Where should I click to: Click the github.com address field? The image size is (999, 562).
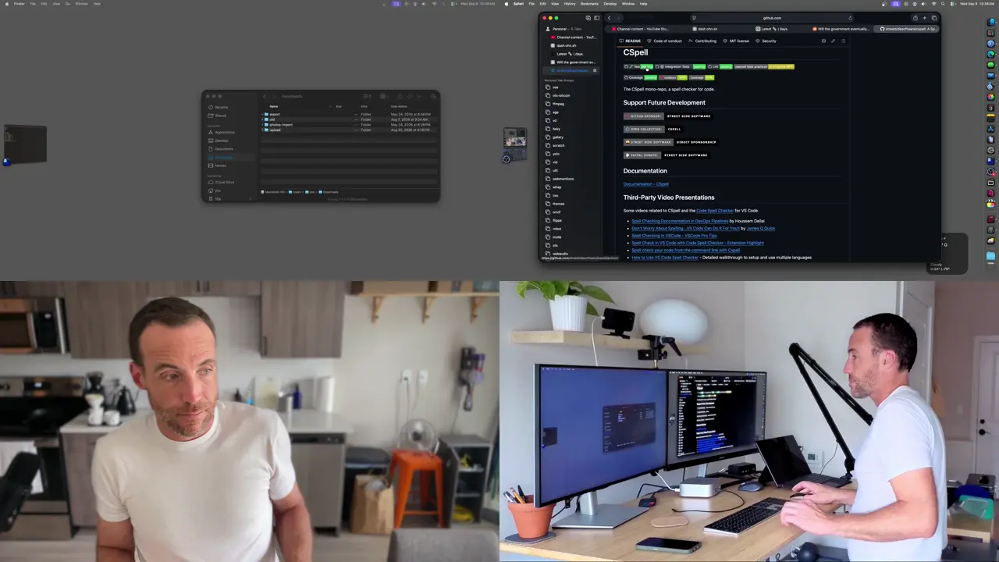point(771,18)
